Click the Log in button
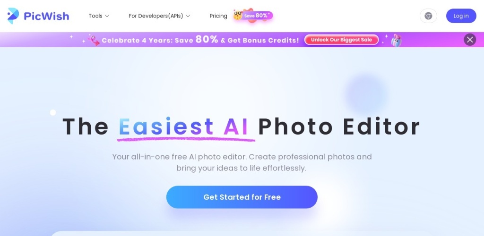 (461, 16)
